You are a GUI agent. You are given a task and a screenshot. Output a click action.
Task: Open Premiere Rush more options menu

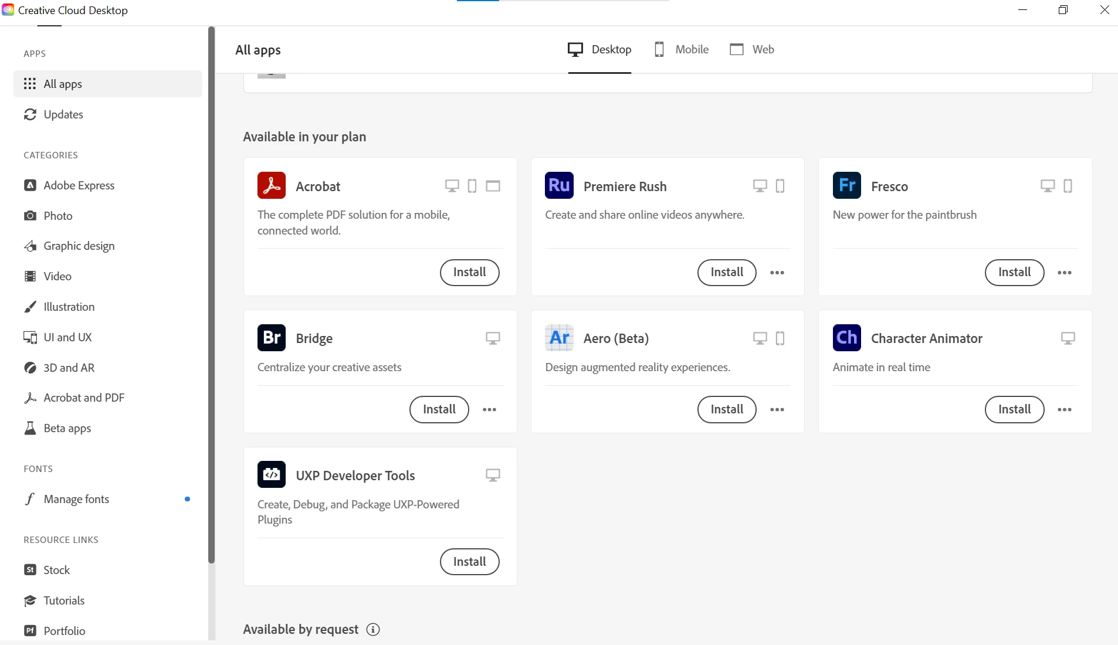777,273
